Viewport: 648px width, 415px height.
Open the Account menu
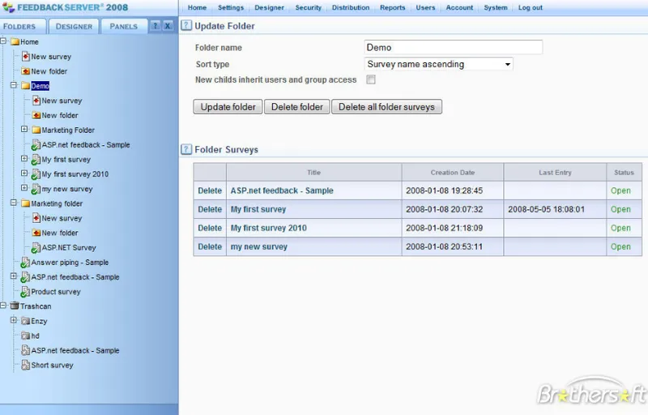tap(459, 7)
